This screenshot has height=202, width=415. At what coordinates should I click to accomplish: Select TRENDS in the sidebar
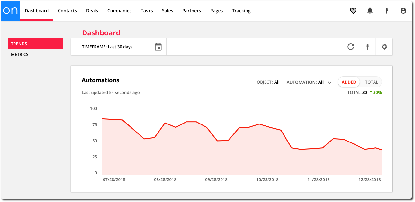19,43
